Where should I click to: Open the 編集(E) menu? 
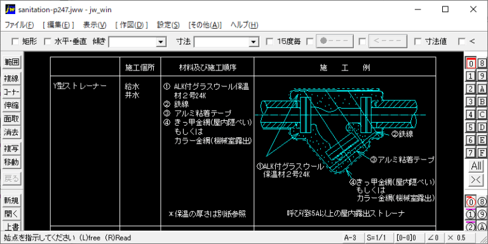(x=58, y=25)
